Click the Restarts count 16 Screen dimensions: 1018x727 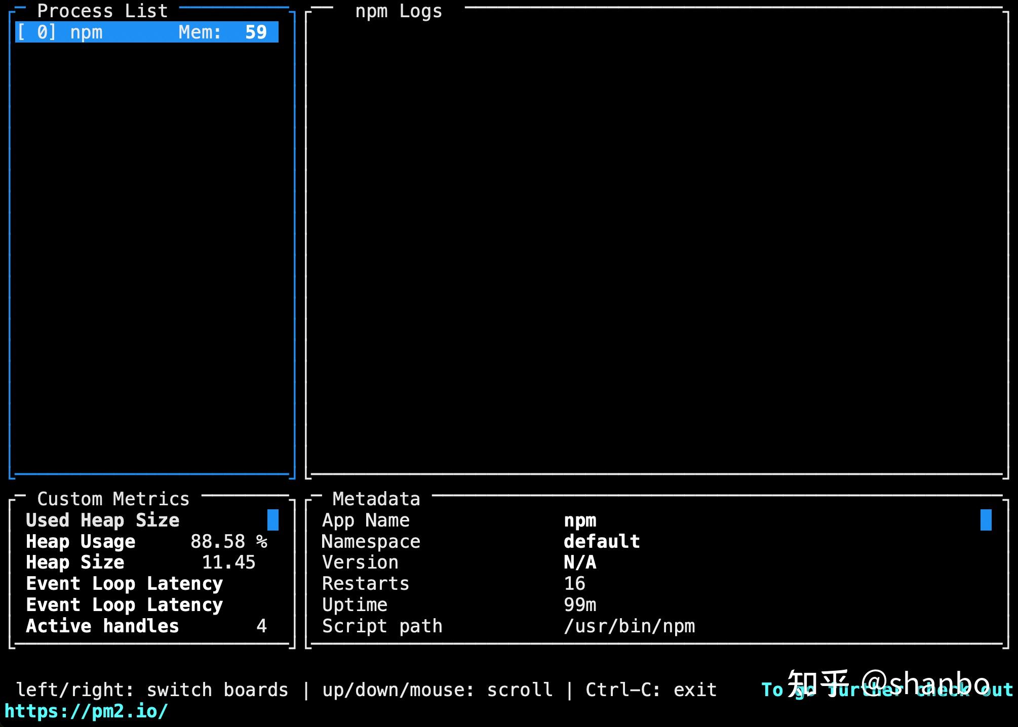[574, 584]
